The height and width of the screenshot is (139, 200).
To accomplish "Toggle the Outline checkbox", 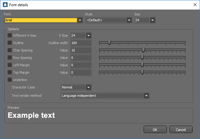I will [10, 43].
